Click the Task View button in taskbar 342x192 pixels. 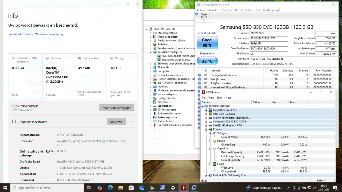(x=89, y=188)
